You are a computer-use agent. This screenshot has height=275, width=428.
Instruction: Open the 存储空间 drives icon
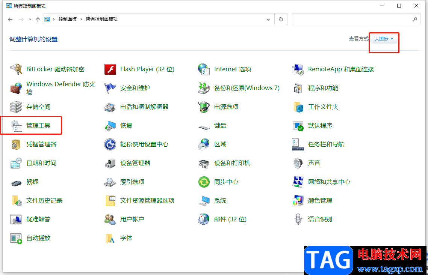(x=16, y=107)
